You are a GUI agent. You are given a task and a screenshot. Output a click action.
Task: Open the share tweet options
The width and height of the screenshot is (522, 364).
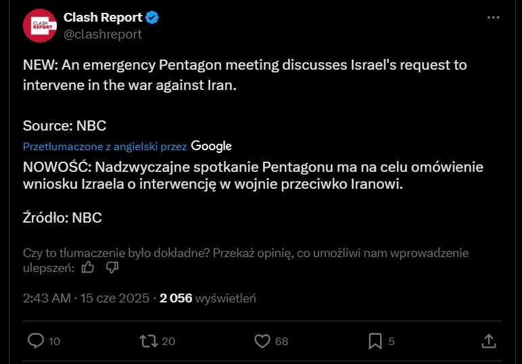pos(489,341)
